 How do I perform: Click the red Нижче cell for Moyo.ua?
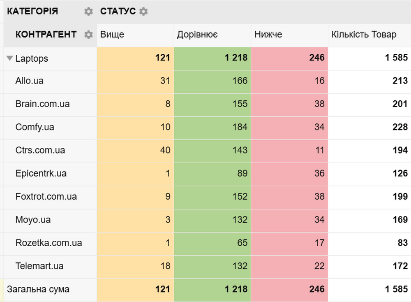(289, 220)
